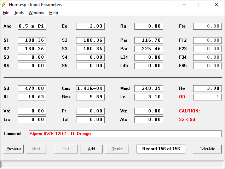Select the OD field showing 1
This screenshot has width=225, height=169.
[207, 97]
